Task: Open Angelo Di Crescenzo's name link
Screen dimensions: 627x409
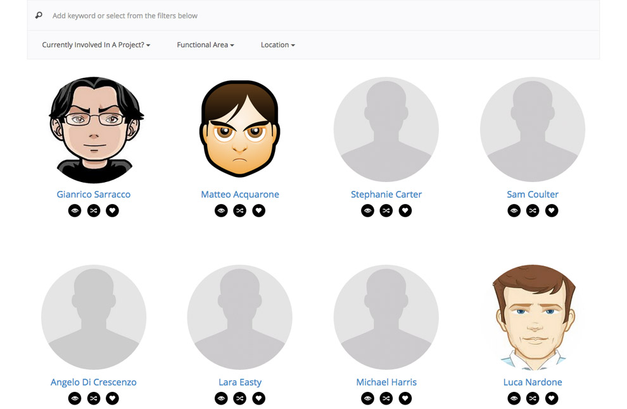Action: click(x=94, y=382)
